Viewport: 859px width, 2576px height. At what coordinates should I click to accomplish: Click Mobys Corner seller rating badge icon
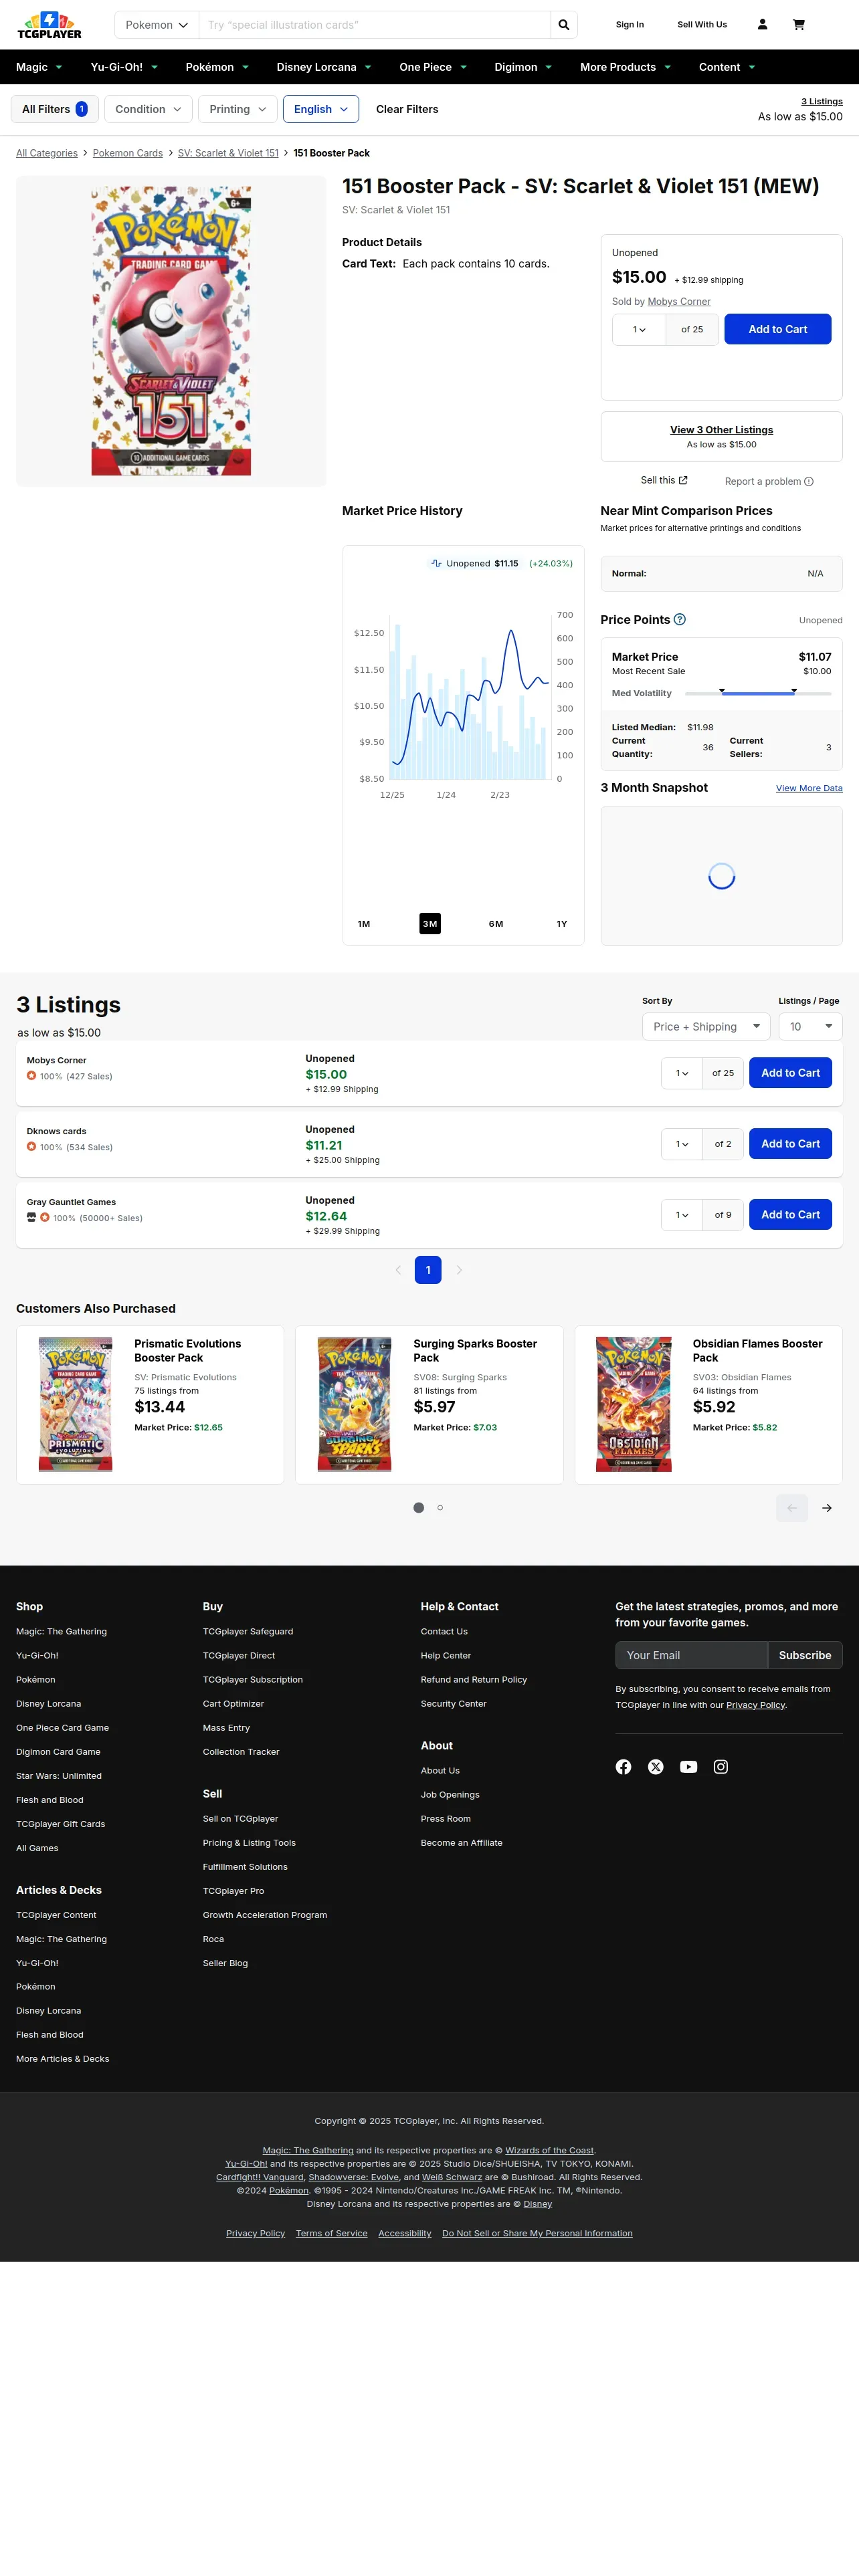[x=32, y=1076]
